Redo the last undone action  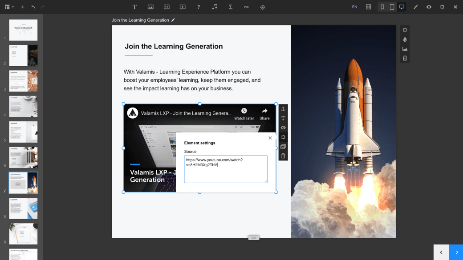pos(43,7)
